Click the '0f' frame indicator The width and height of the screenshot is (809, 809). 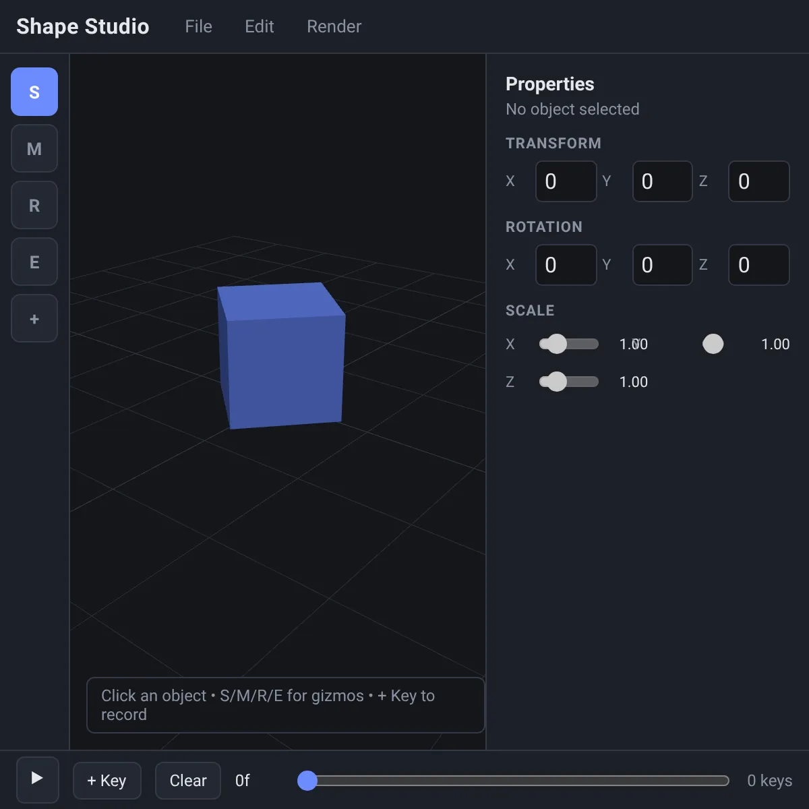click(243, 781)
